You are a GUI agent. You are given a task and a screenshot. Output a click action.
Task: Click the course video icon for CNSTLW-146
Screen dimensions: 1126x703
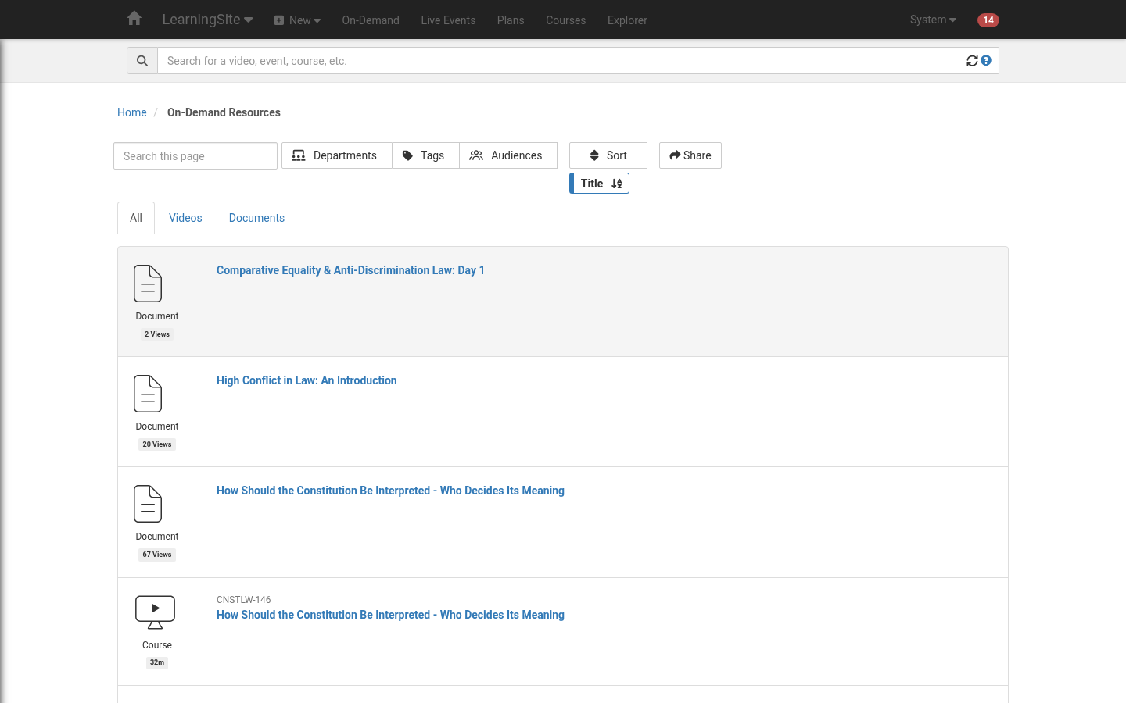point(155,612)
